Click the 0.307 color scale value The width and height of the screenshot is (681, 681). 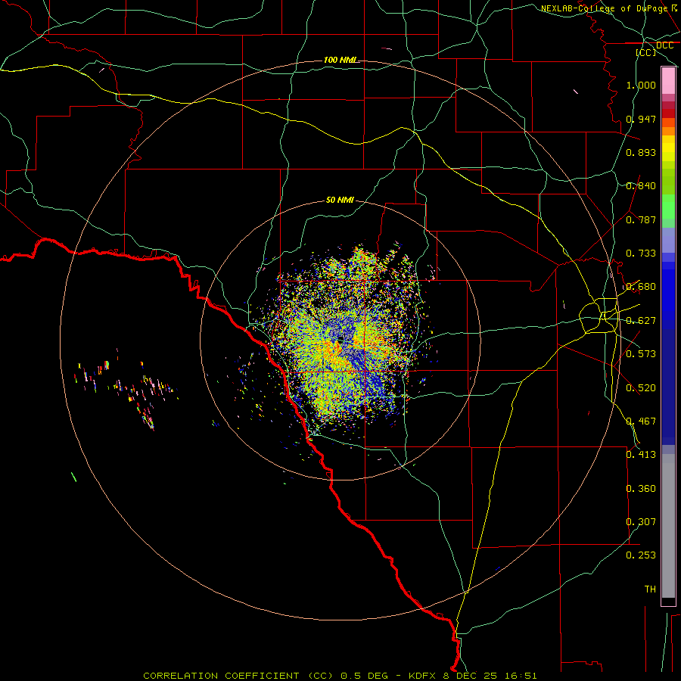coord(641,522)
